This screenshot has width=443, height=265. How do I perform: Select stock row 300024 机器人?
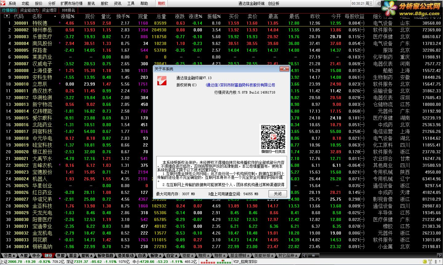coord(221,179)
